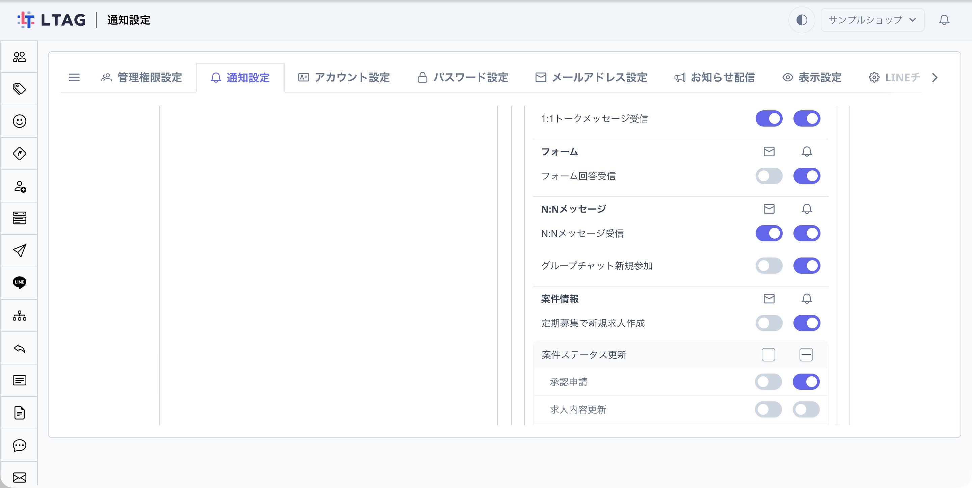Image resolution: width=972 pixels, height=488 pixels.
Task: Click the hamburger menu in tab bar
Action: pyautogui.click(x=74, y=77)
